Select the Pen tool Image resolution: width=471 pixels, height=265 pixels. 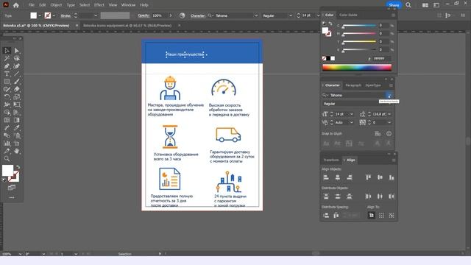[x=7, y=66]
